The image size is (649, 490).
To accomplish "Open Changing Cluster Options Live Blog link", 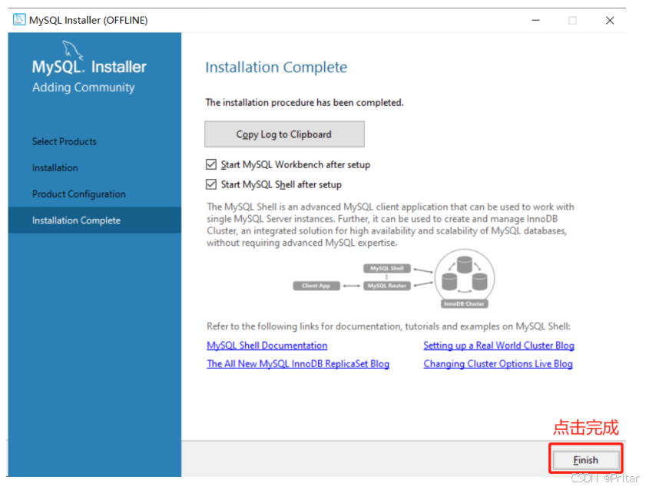I will coord(498,364).
